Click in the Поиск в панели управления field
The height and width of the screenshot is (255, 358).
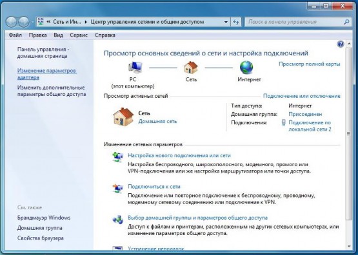295,22
